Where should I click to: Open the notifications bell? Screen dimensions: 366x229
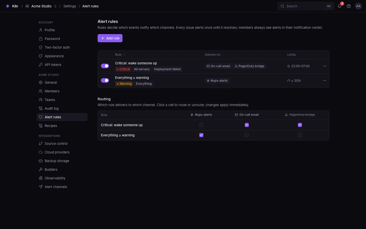tap(340, 6)
